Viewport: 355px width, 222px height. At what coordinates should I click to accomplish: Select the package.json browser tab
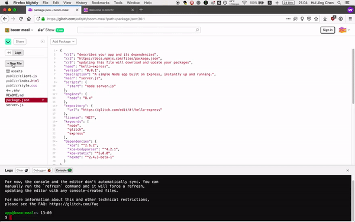[x=53, y=10]
